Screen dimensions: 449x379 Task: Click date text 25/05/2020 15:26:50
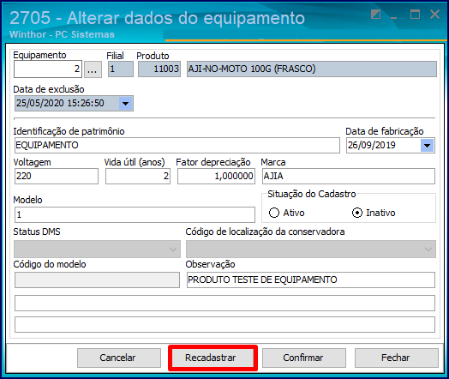(60, 103)
